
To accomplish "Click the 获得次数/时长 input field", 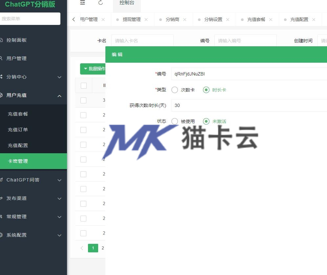I will (x=249, y=105).
